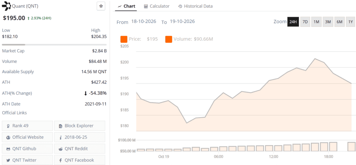Click the Low value $182.10

pos(10,36)
